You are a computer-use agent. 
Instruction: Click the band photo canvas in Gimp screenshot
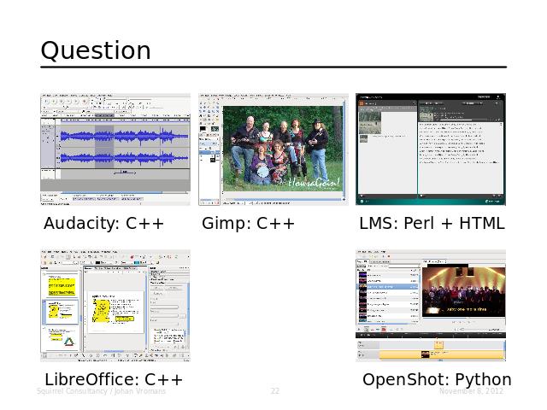(283, 149)
